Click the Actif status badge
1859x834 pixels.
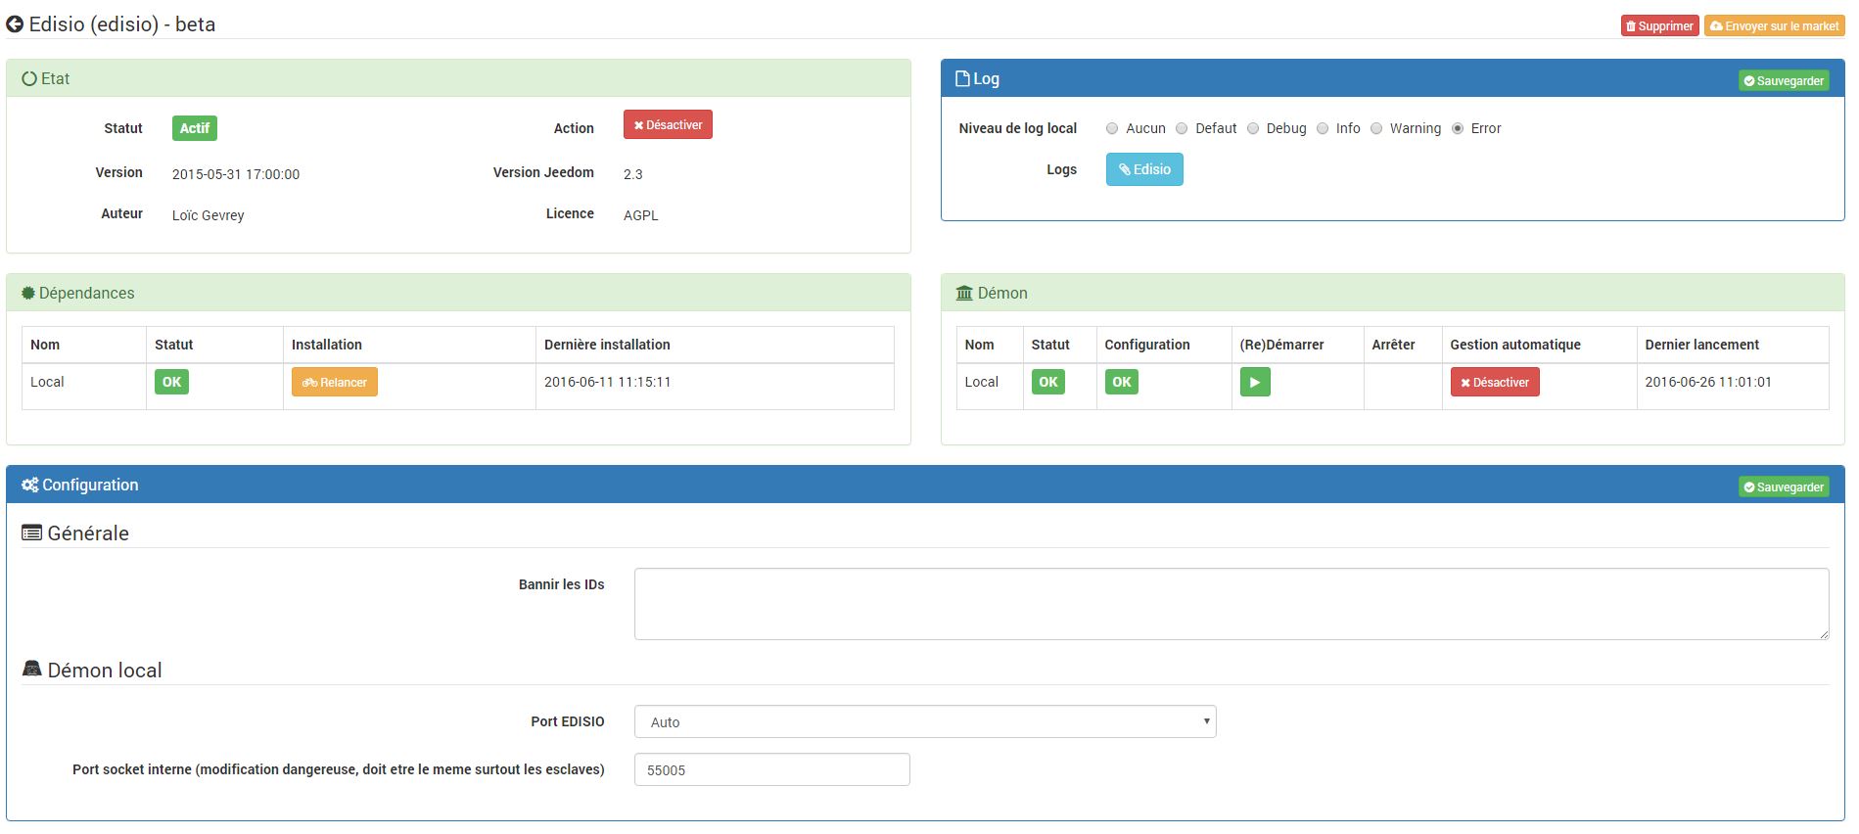point(195,128)
